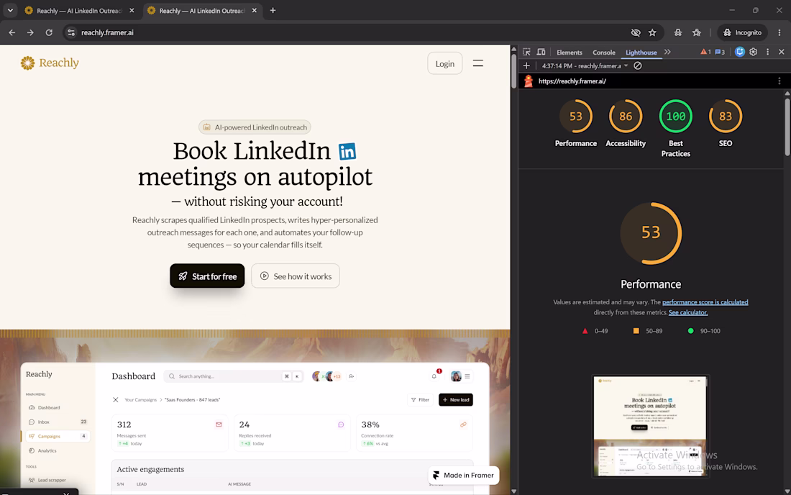Start a new Lighthouse report with plus icon
791x495 pixels.
(x=526, y=65)
